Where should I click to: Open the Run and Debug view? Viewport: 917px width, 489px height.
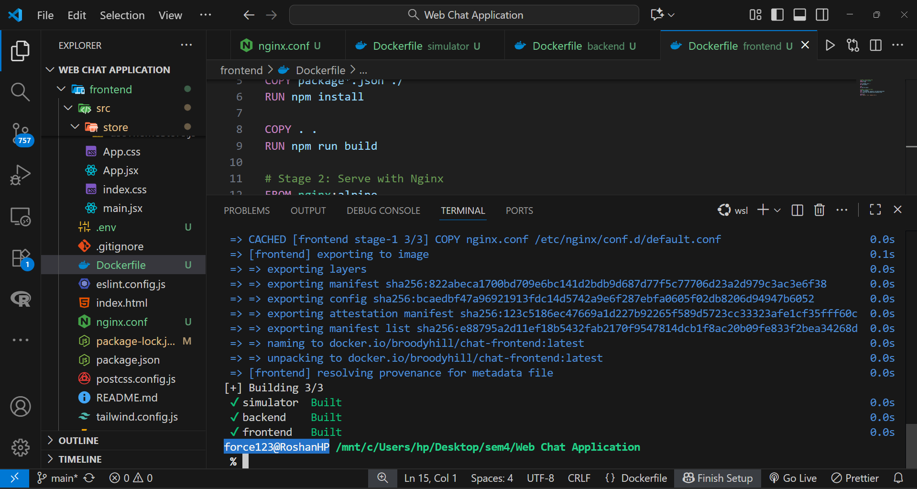[x=20, y=175]
